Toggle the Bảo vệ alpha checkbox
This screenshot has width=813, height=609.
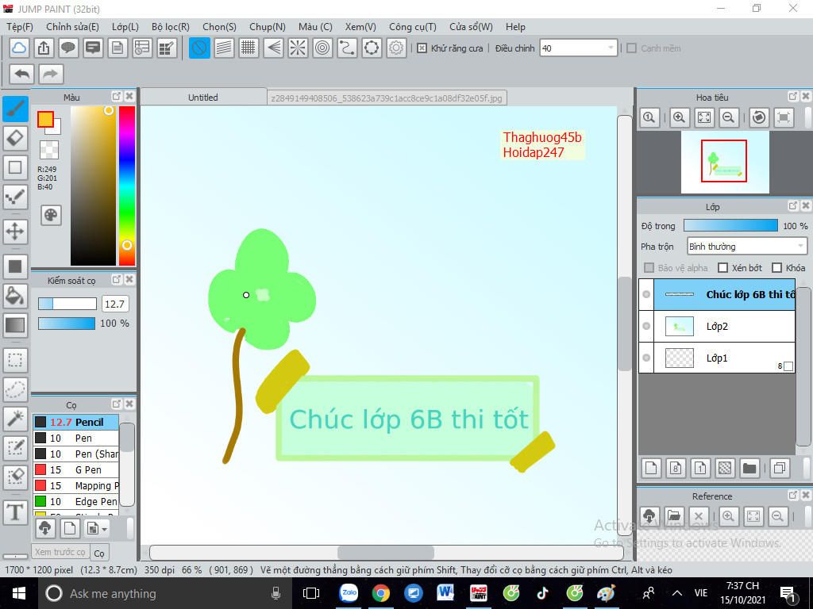(x=649, y=268)
